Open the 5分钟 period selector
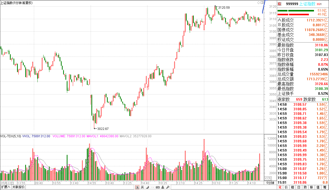329x190 pixels. pyautogui.click(x=270, y=183)
